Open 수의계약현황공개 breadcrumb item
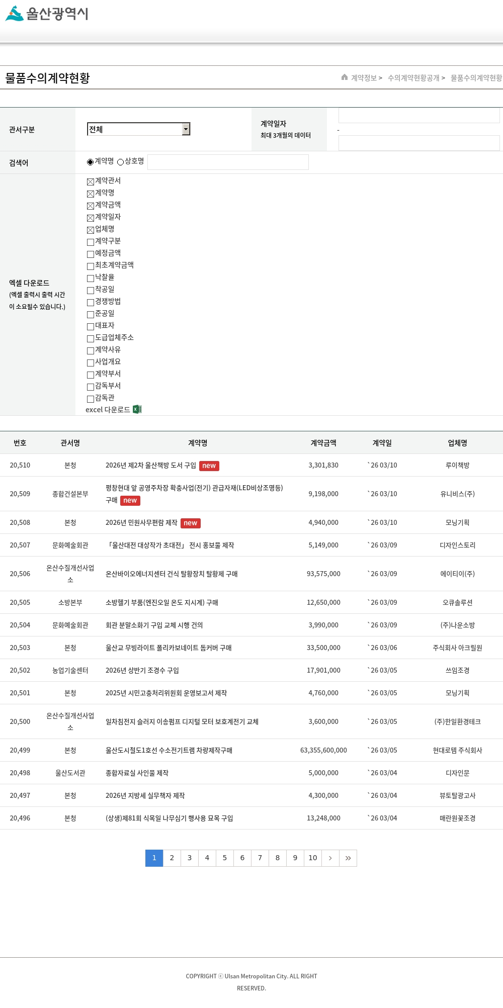The width and height of the screenshot is (503, 1008). (413, 78)
